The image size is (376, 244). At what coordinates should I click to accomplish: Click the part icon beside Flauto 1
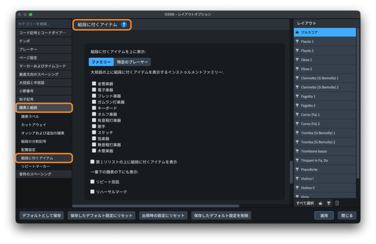(297, 41)
